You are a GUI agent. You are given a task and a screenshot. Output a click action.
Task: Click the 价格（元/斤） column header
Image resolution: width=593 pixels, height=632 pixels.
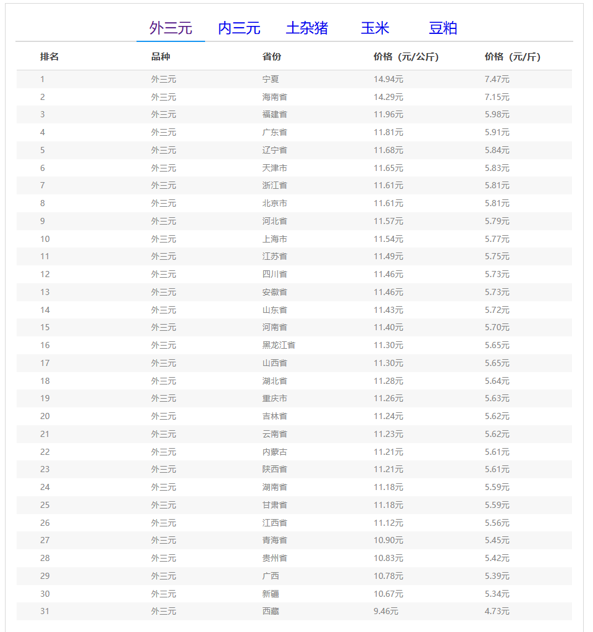(512, 57)
